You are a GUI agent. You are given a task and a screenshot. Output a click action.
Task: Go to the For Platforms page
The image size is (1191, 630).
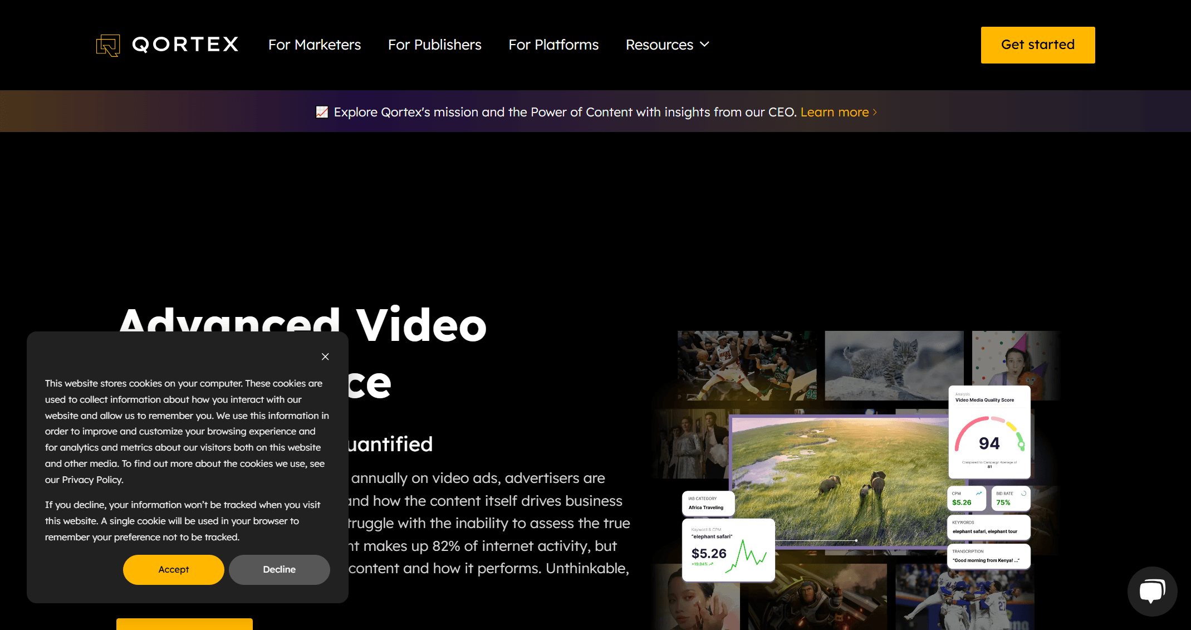[x=553, y=45]
